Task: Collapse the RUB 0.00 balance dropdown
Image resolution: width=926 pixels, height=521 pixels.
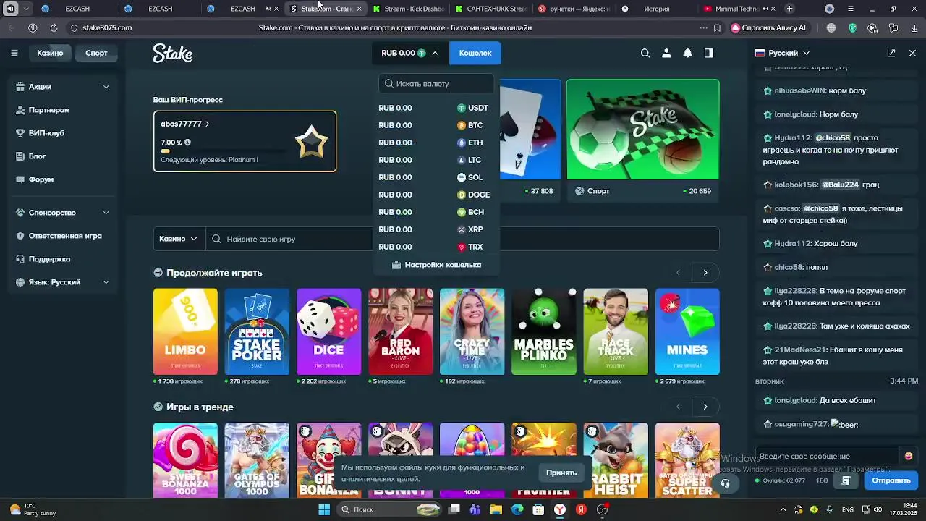Action: [x=409, y=53]
